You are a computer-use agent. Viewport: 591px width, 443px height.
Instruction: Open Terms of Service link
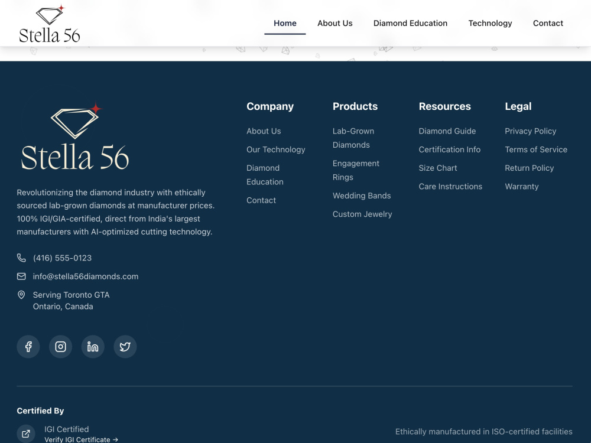point(536,149)
